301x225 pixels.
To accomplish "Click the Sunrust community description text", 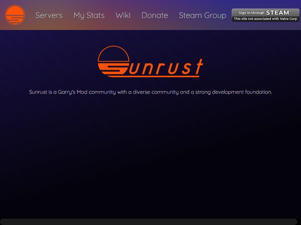I will tap(150, 92).
